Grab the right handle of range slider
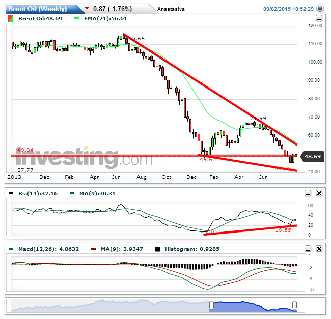Viewport: 331px width, 319px height. [x=294, y=305]
